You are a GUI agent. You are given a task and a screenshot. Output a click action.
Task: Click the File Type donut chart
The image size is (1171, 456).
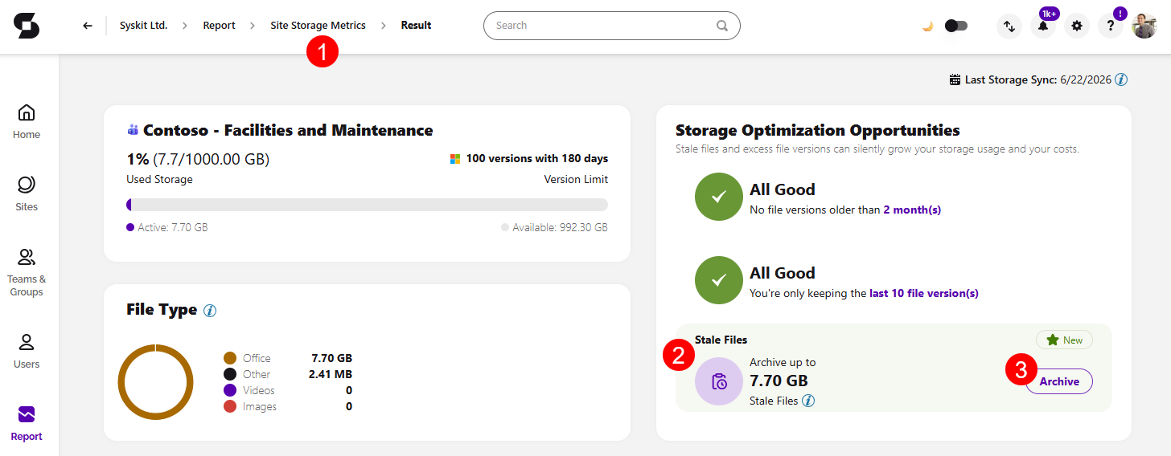[155, 381]
